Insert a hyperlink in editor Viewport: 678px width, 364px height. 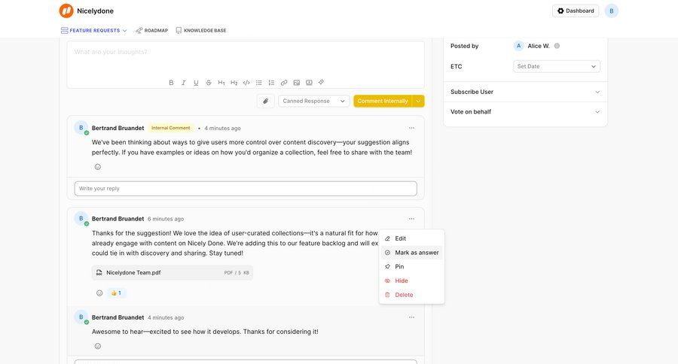(x=284, y=83)
